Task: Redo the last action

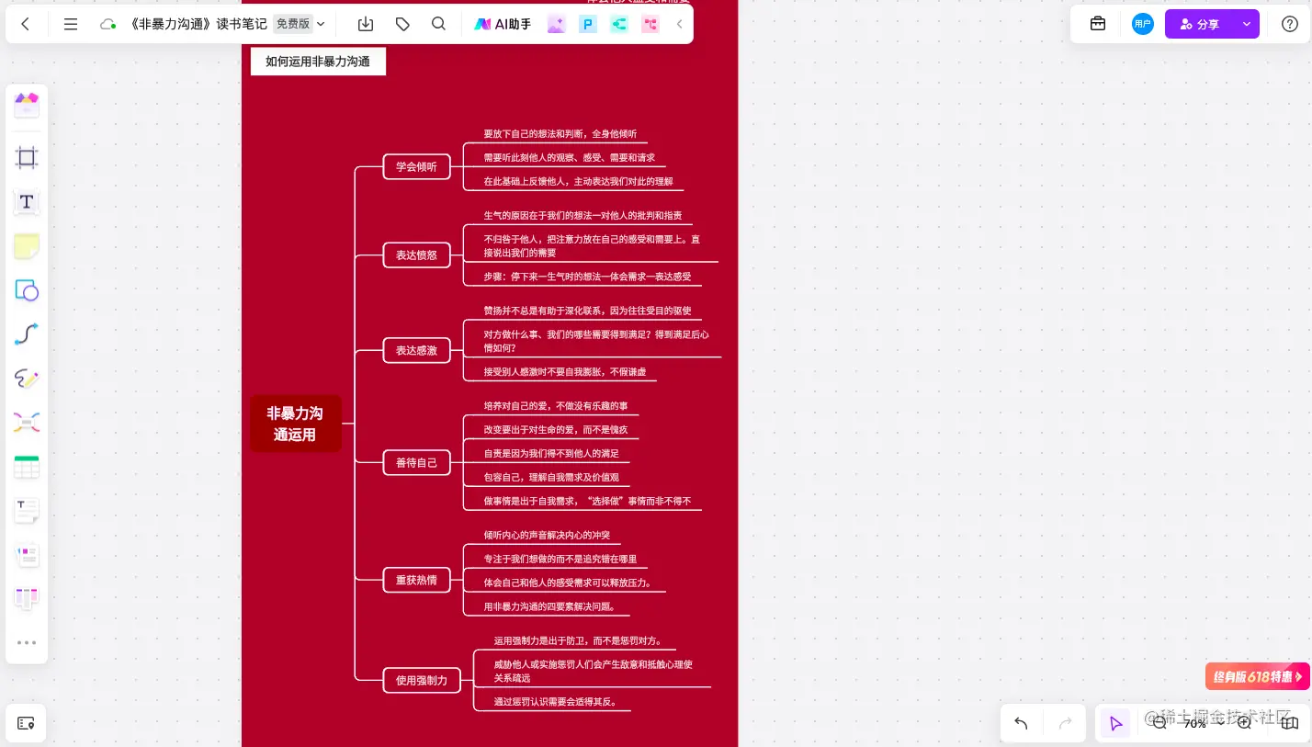Action: (1066, 723)
